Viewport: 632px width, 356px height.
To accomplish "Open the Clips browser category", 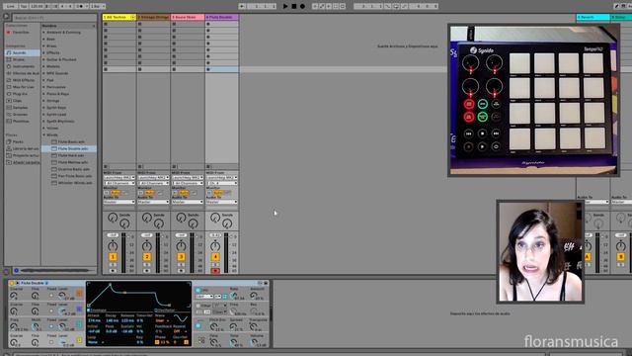I will pyautogui.click(x=22, y=101).
